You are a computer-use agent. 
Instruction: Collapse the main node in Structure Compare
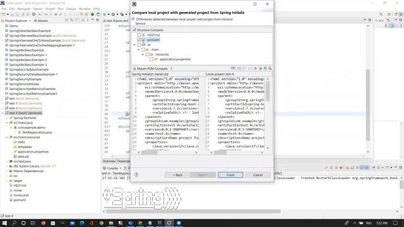pos(139,50)
